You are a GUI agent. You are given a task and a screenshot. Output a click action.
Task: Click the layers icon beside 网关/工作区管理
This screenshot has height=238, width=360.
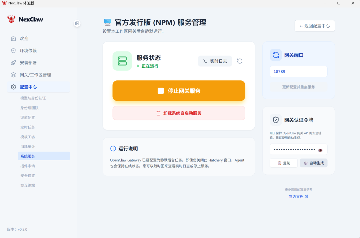point(13,75)
